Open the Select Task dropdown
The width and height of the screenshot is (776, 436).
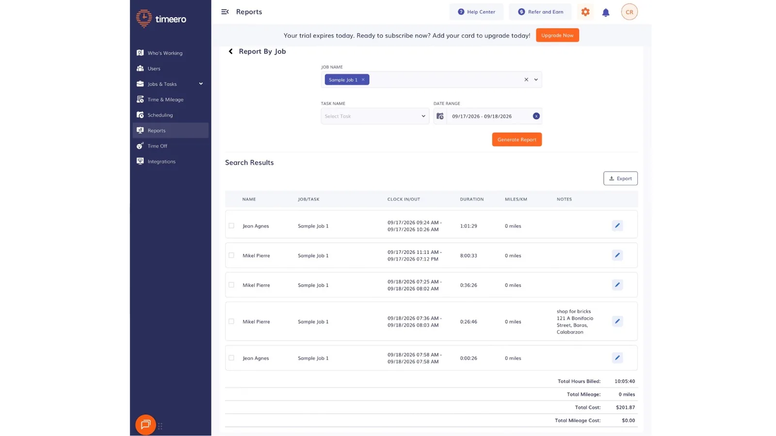tap(375, 116)
